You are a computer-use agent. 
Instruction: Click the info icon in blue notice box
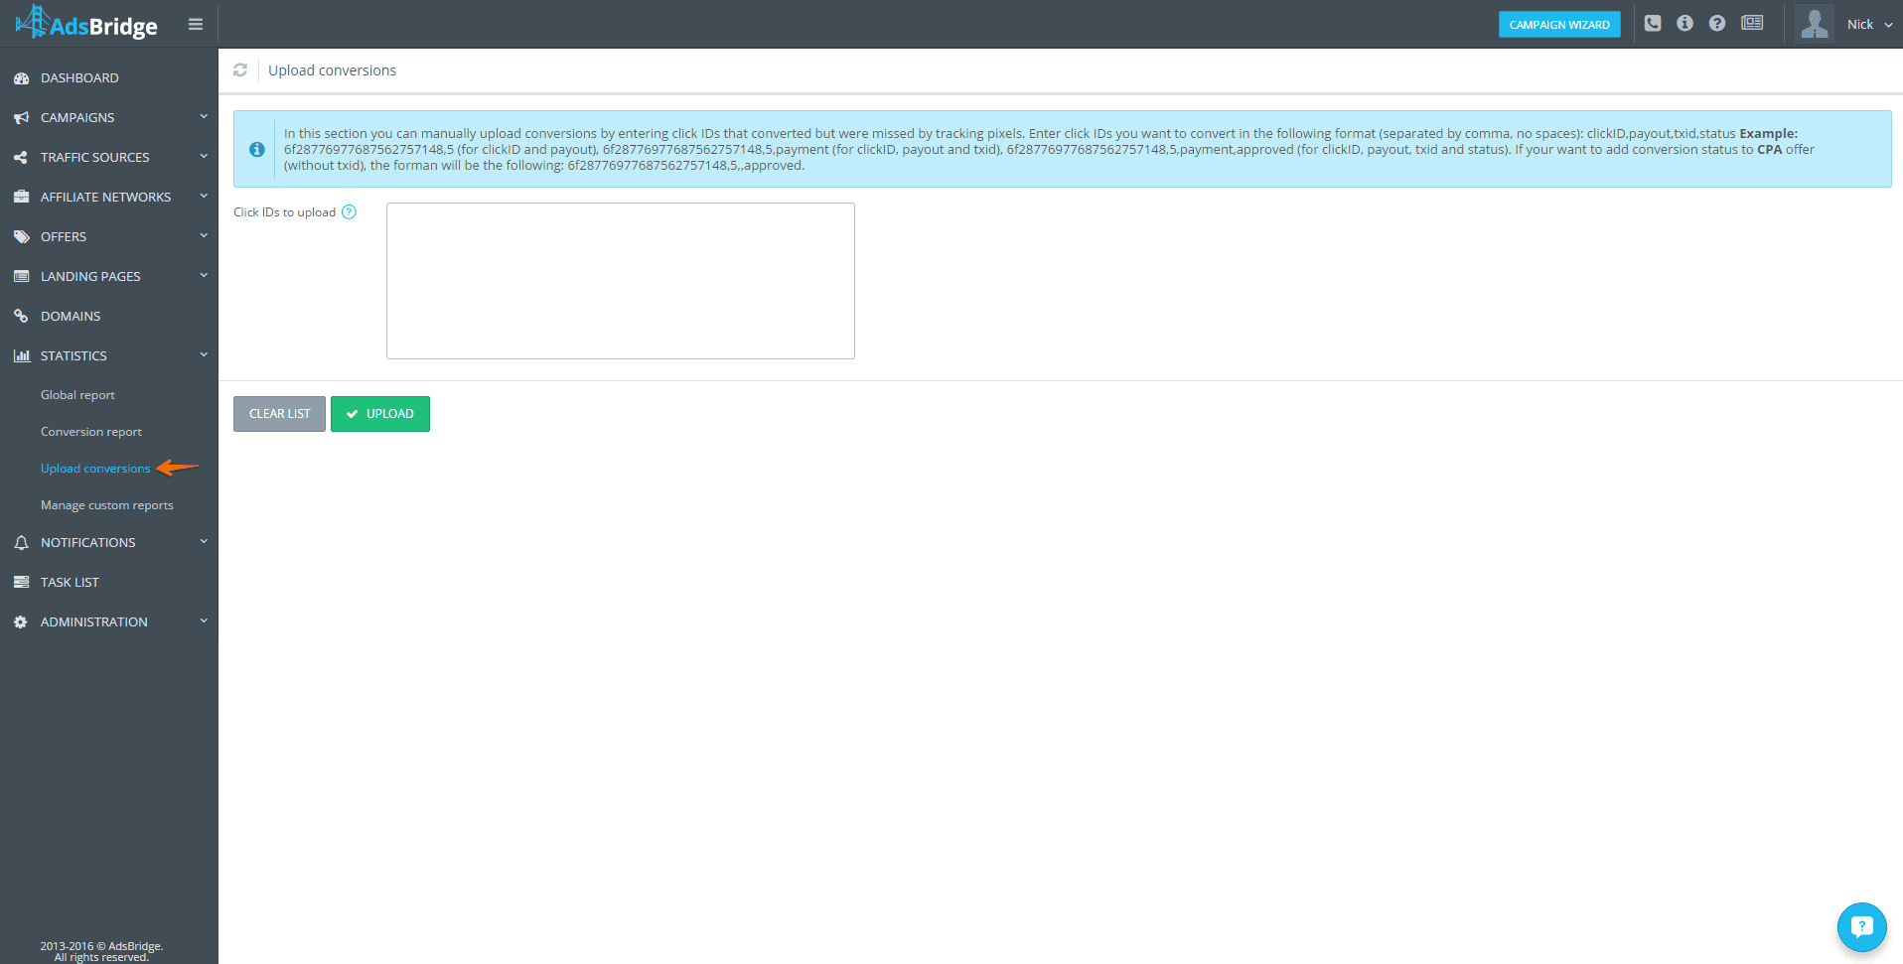(257, 149)
